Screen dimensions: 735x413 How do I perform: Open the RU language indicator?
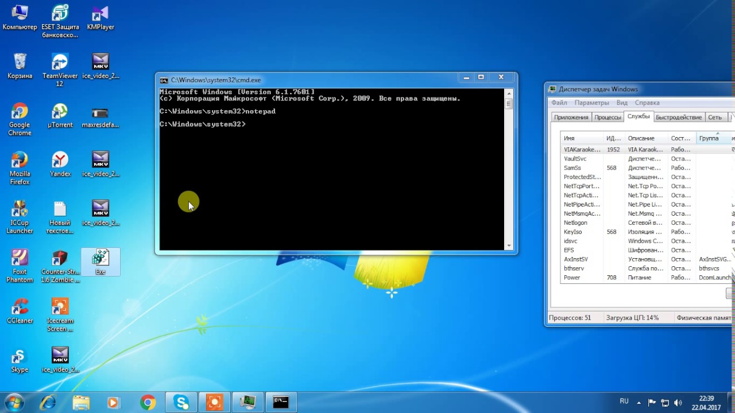coord(624,402)
